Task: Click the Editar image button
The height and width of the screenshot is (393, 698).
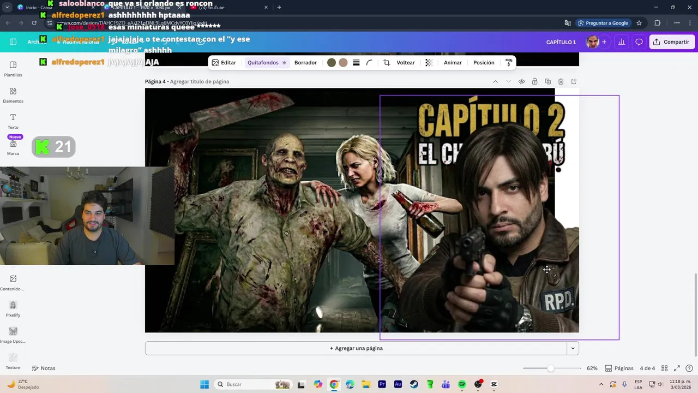Action: 224,63
